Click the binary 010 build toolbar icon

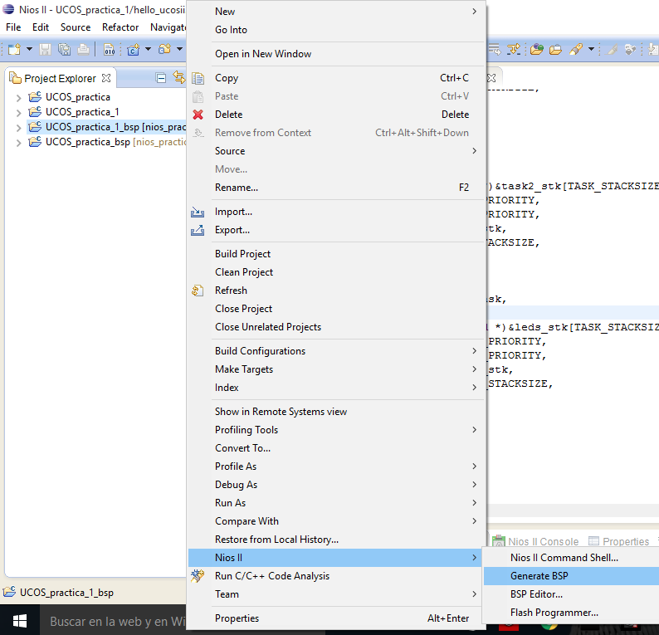[x=110, y=50]
